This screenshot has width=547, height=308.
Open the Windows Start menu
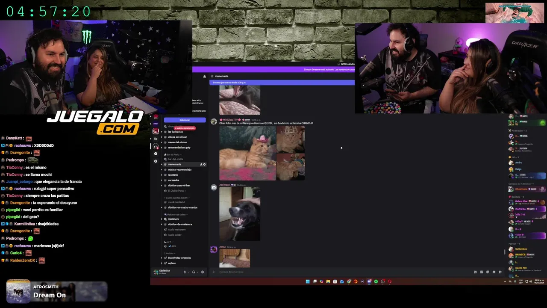coord(308,281)
